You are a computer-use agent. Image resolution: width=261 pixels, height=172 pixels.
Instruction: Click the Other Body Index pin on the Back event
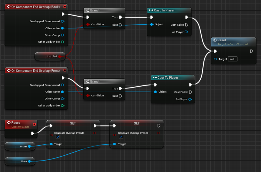pos(62,42)
